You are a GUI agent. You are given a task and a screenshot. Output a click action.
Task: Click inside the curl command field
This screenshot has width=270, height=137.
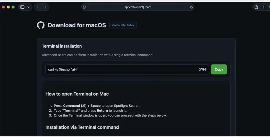point(127,69)
